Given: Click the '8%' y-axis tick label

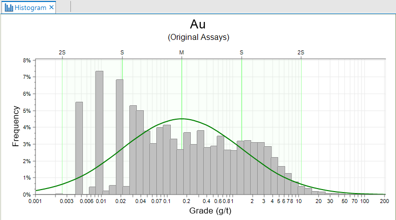Looking at the screenshot, I should 26,60.
